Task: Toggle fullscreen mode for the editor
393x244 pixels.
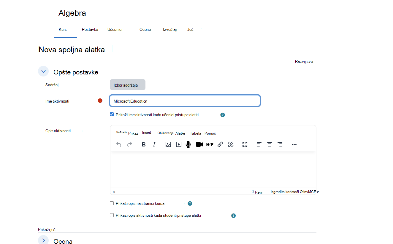Action: 245,144
